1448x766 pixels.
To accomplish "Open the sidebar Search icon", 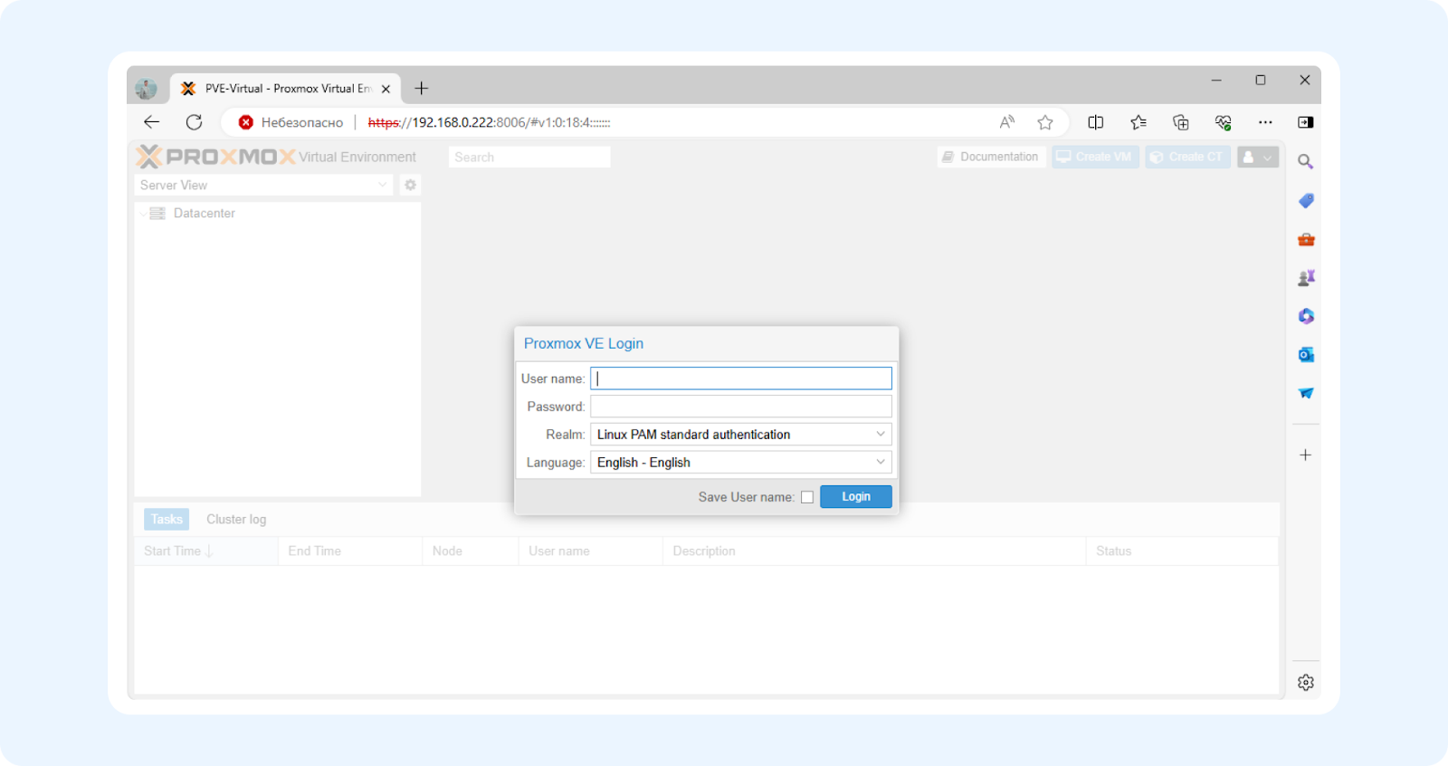I will (1305, 161).
